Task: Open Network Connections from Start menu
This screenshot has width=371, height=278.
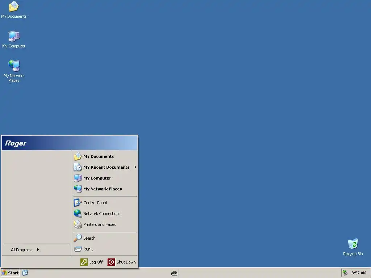Action: click(x=105, y=214)
